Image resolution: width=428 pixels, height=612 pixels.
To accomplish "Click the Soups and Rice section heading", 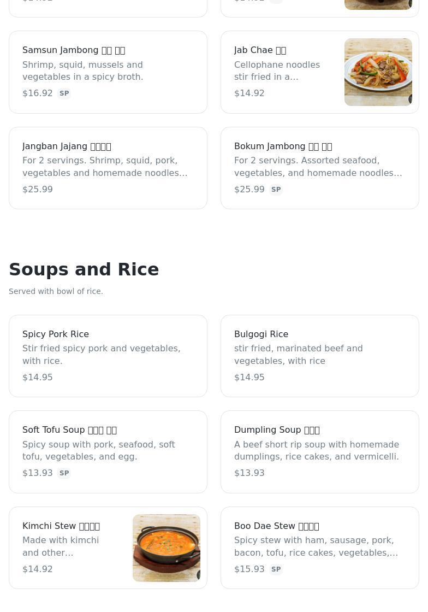I will click(x=84, y=269).
